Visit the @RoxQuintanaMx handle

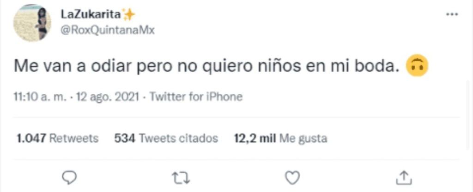(x=108, y=30)
